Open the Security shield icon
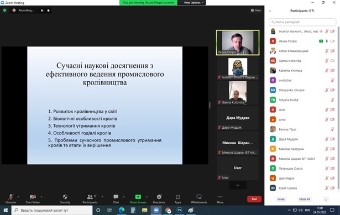Image resolution: width=340 pixels, height=215 pixels. [x=65, y=197]
